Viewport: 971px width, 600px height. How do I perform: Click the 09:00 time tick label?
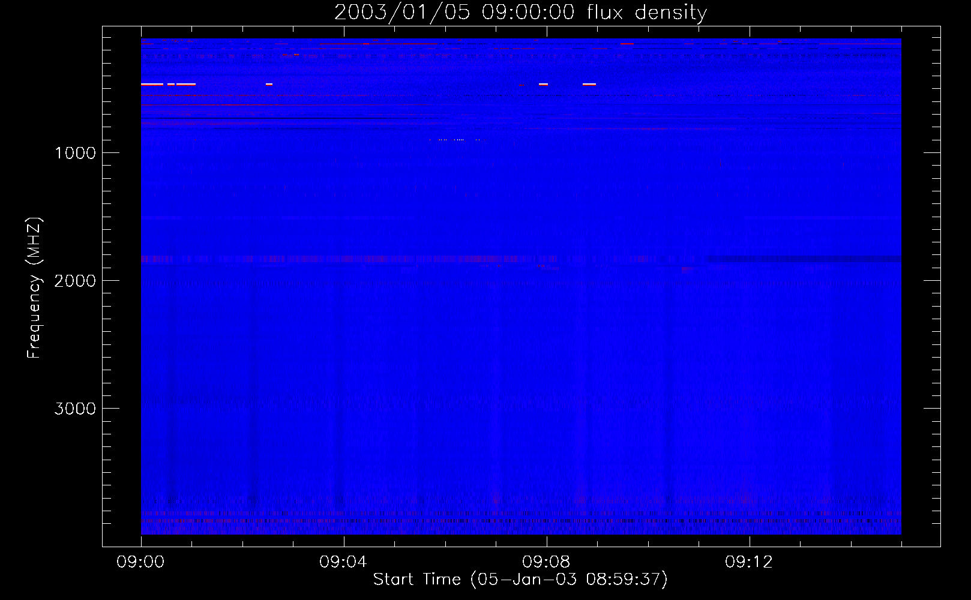coord(140,562)
